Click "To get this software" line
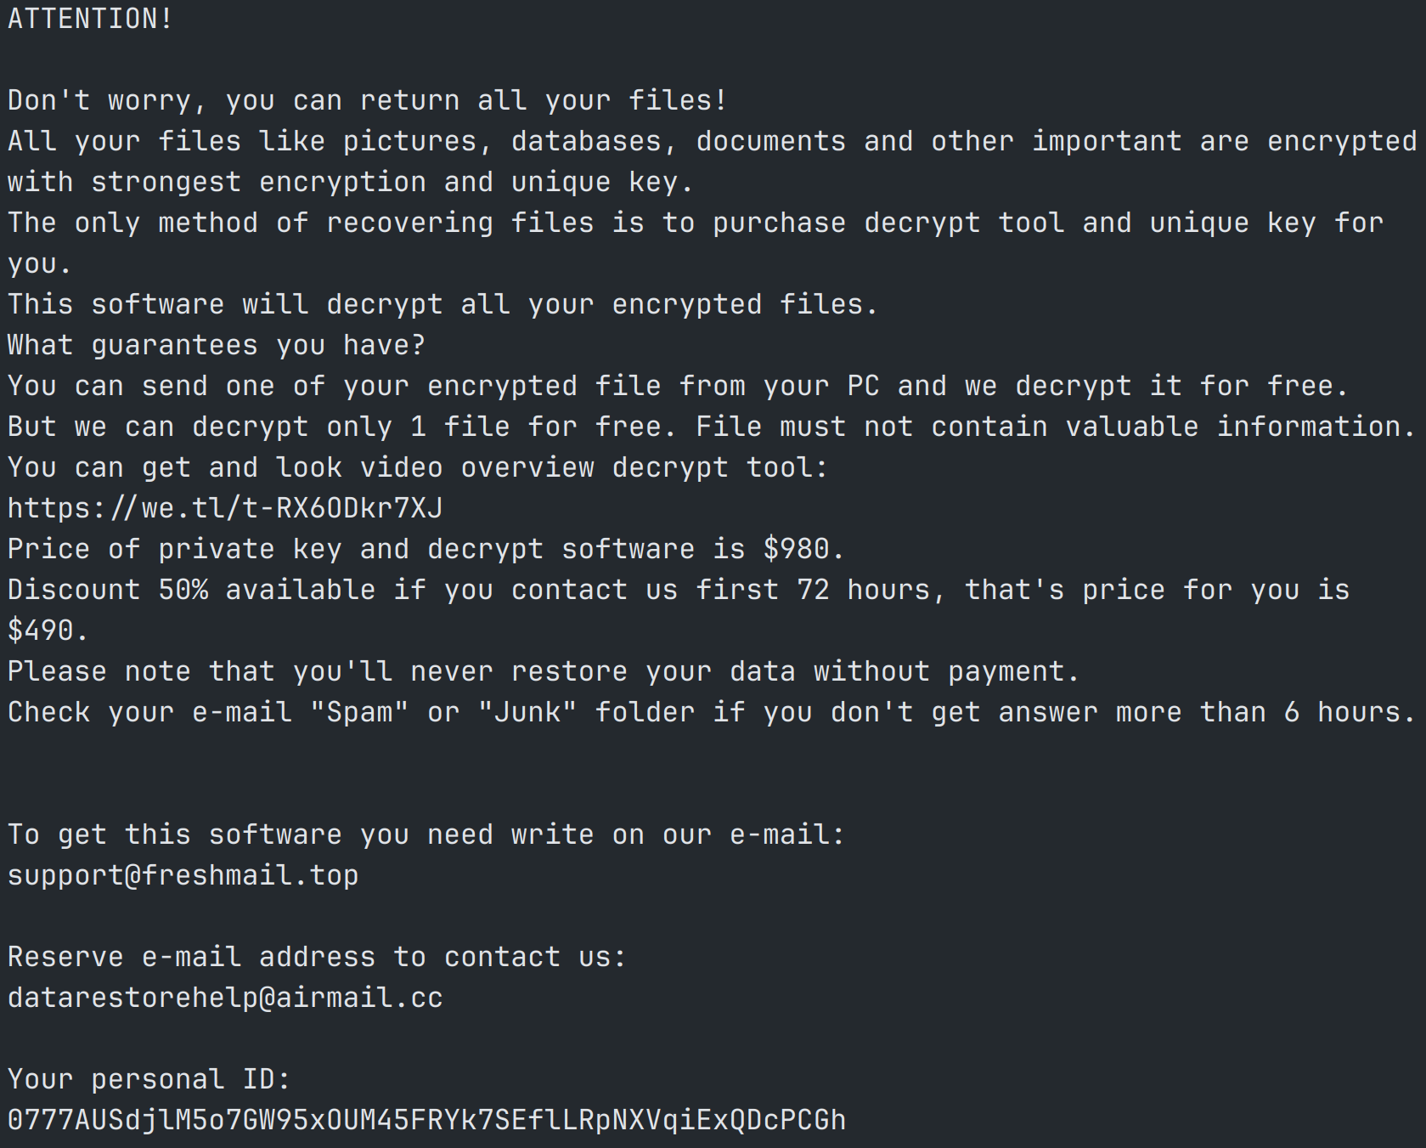 [x=426, y=834]
